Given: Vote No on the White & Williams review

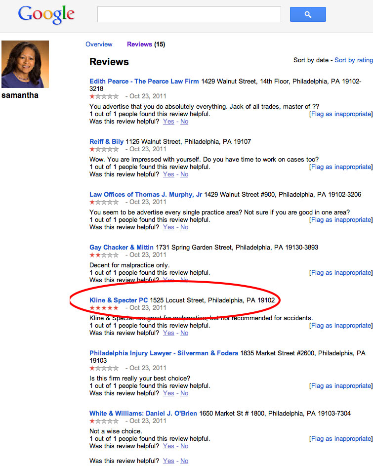Looking at the screenshot, I should (184, 446).
